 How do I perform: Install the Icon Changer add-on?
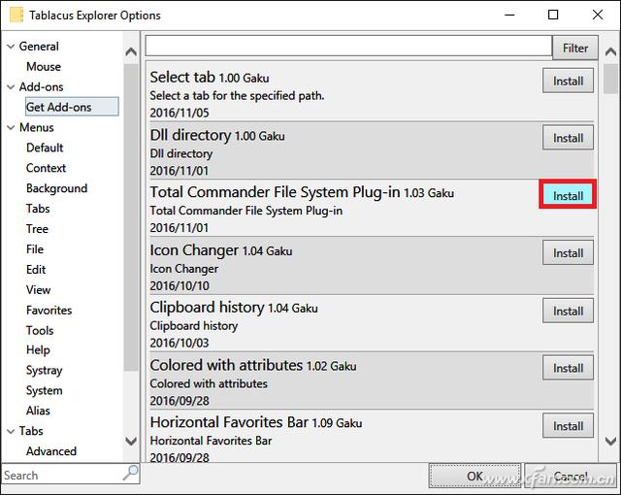tap(568, 253)
